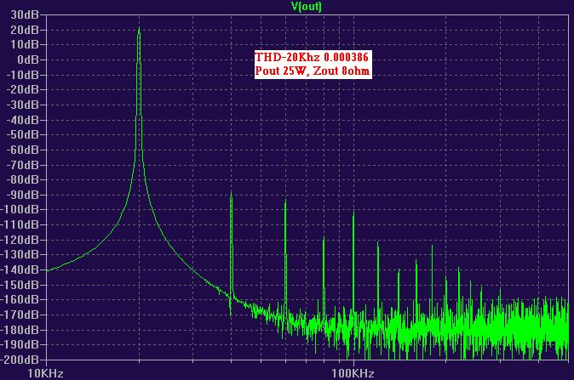Click the 10KHz frequency axis label

pyautogui.click(x=46, y=373)
